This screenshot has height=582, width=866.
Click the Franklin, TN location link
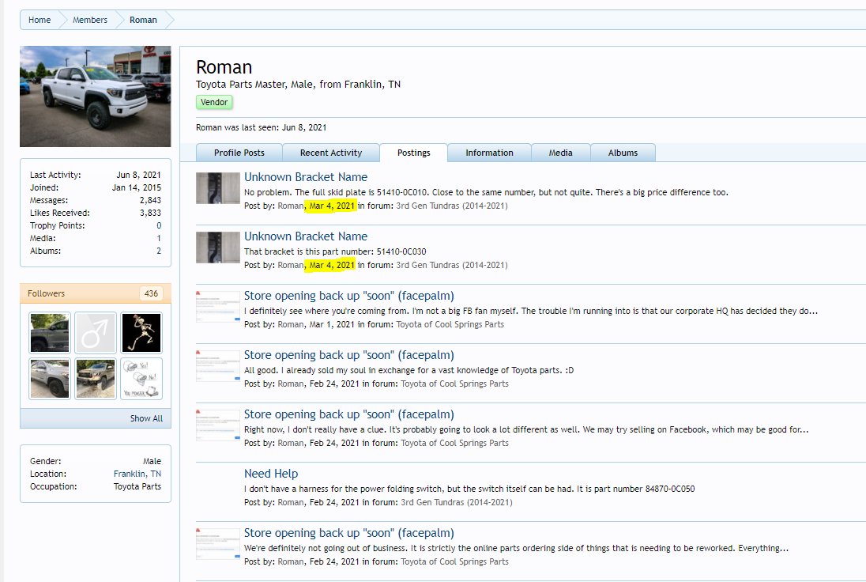tap(137, 474)
